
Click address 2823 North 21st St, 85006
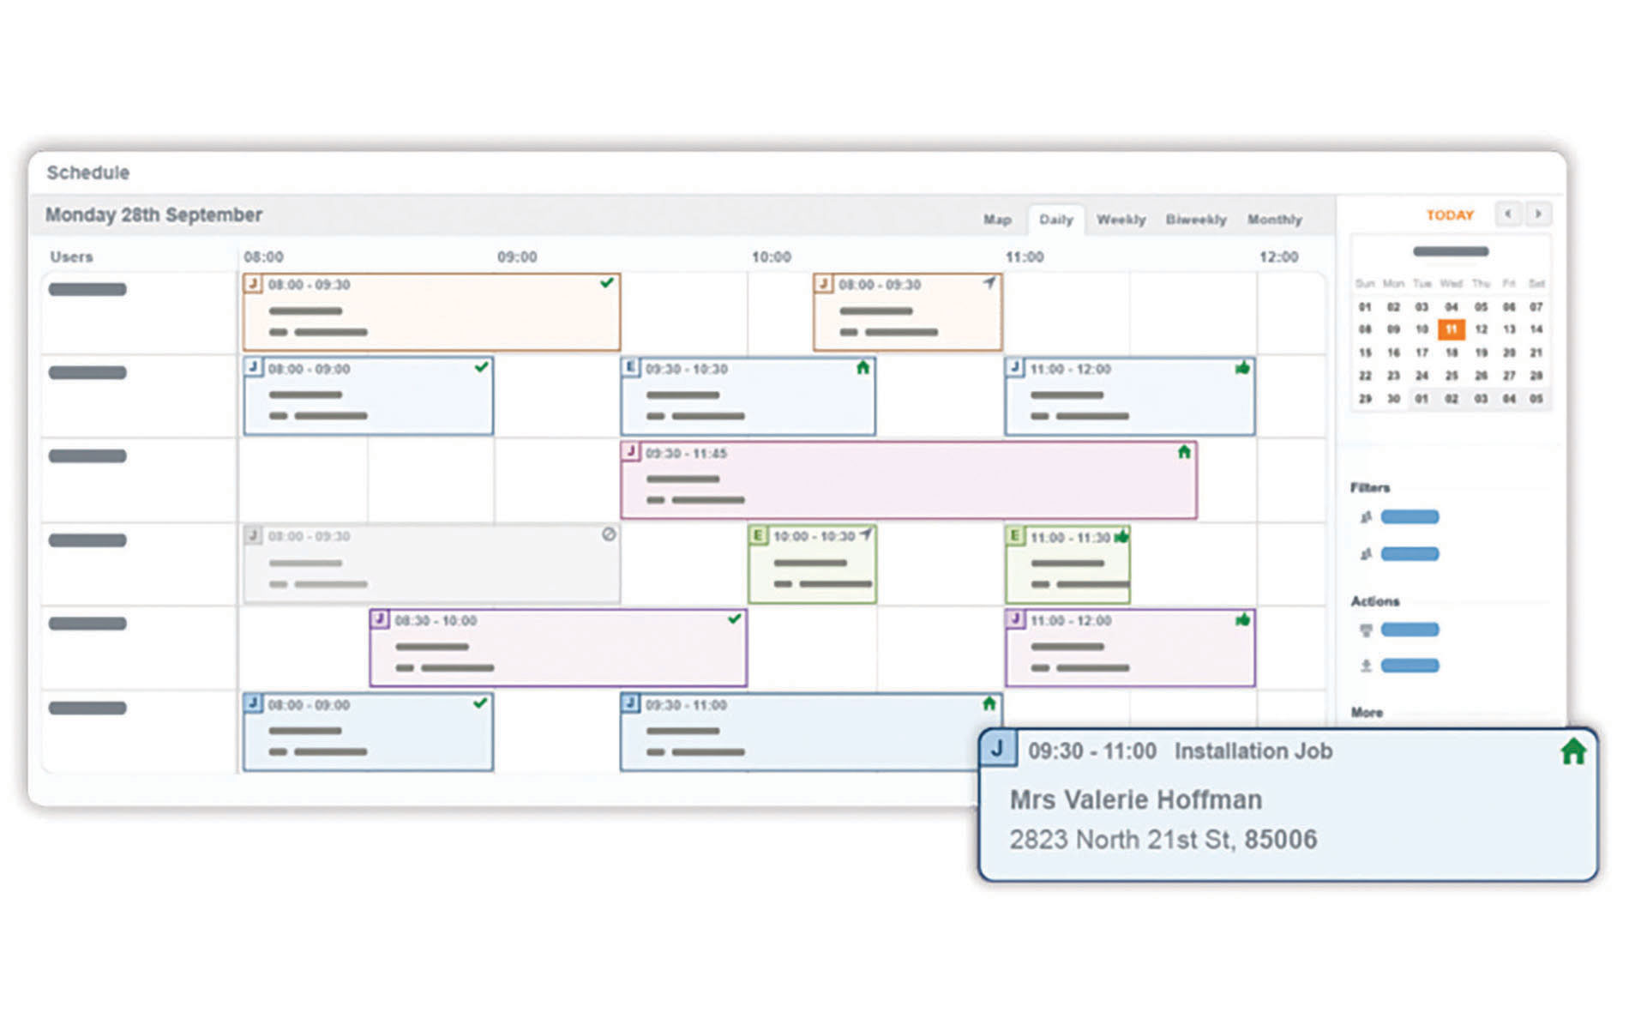[x=1163, y=839]
